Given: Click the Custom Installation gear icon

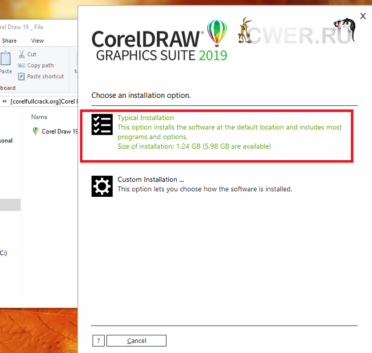Looking at the screenshot, I should coord(102,186).
